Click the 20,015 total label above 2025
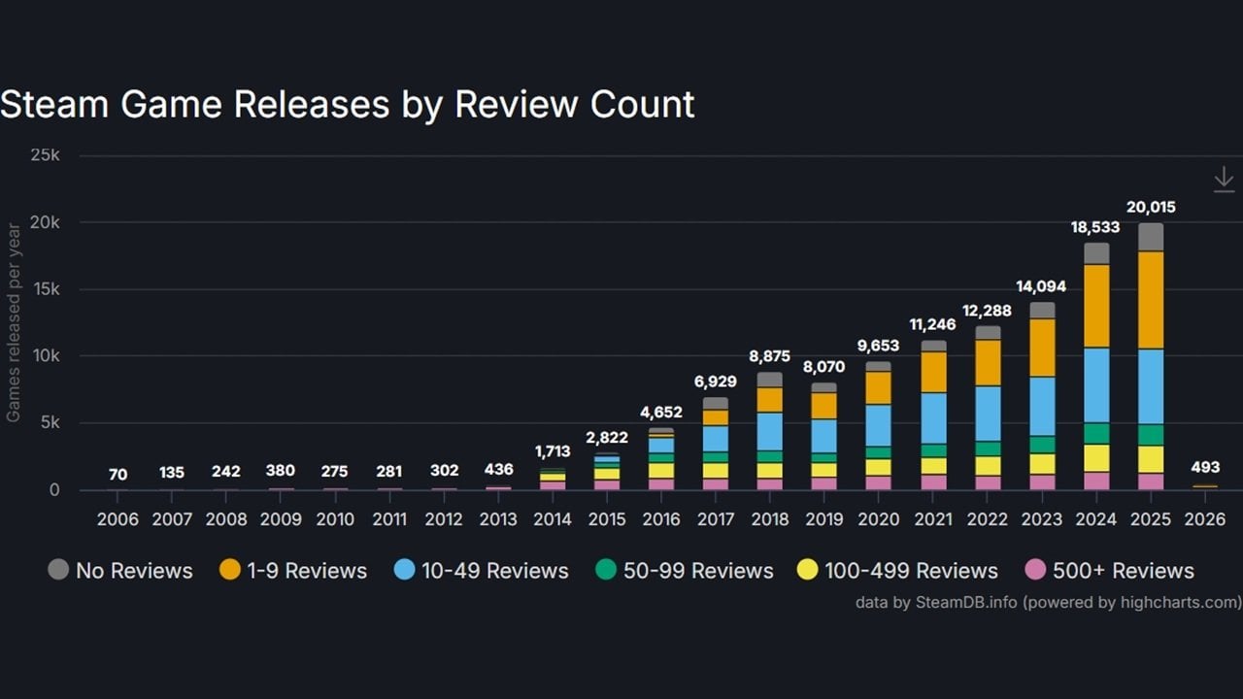1243x699 pixels. pyautogui.click(x=1151, y=207)
